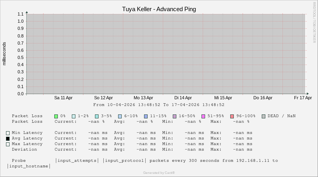This screenshot has width=318, height=177.
Task: Click the Min Latency legend box
Action: (8, 133)
